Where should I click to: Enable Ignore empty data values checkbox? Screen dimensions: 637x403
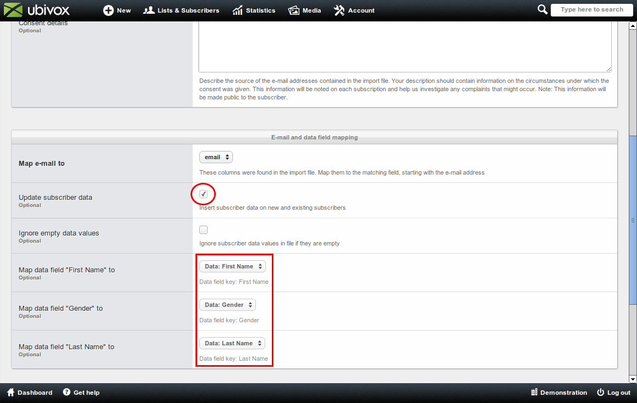tap(204, 230)
